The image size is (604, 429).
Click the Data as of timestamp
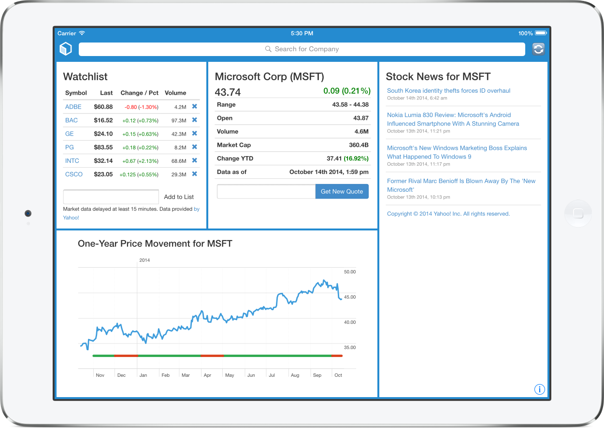click(329, 172)
